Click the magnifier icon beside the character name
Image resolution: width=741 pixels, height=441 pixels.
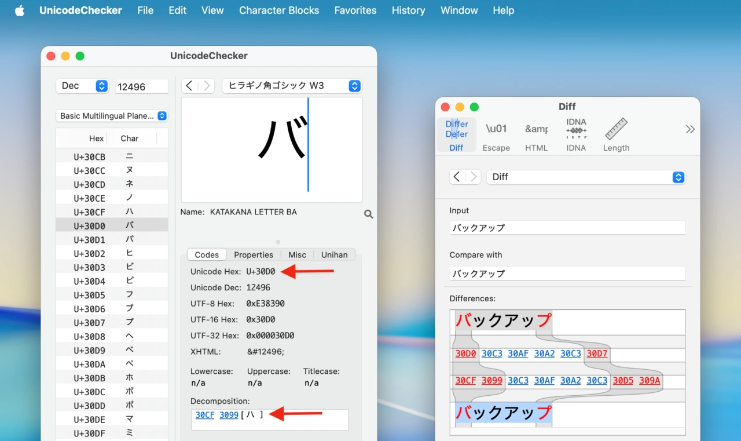(368, 214)
